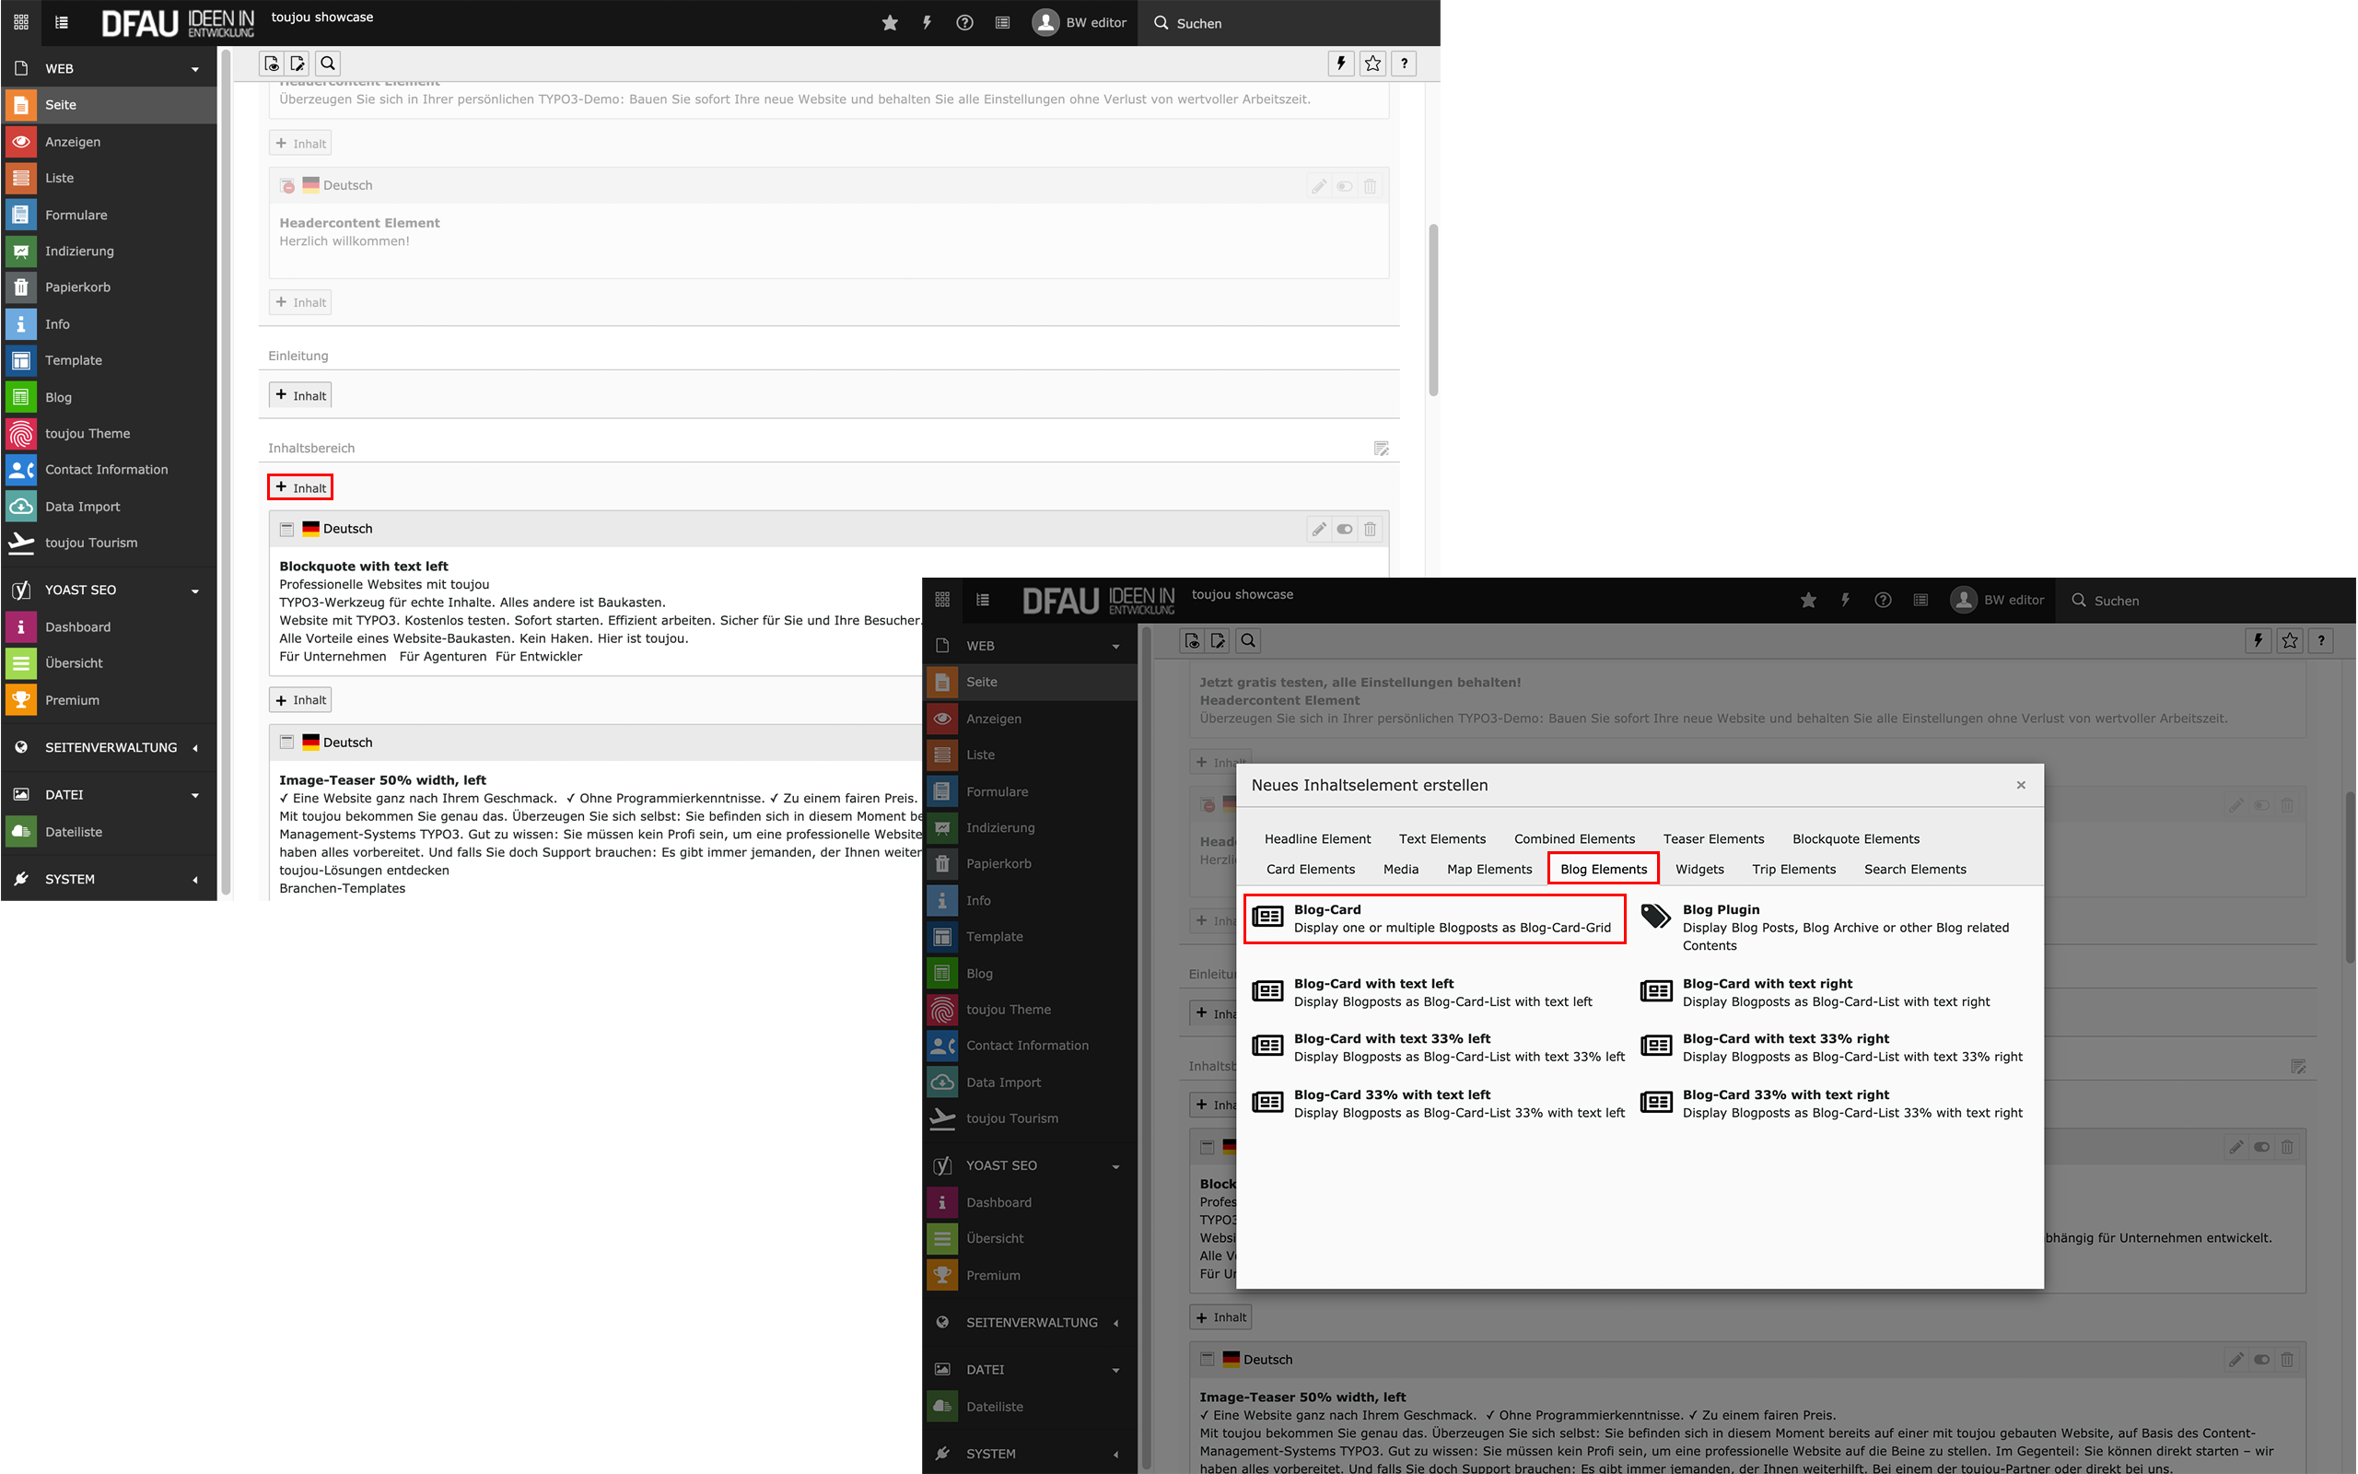2358x1474 pixels.
Task: Click view webpage icon in first window toolbar
Action: (x=272, y=64)
